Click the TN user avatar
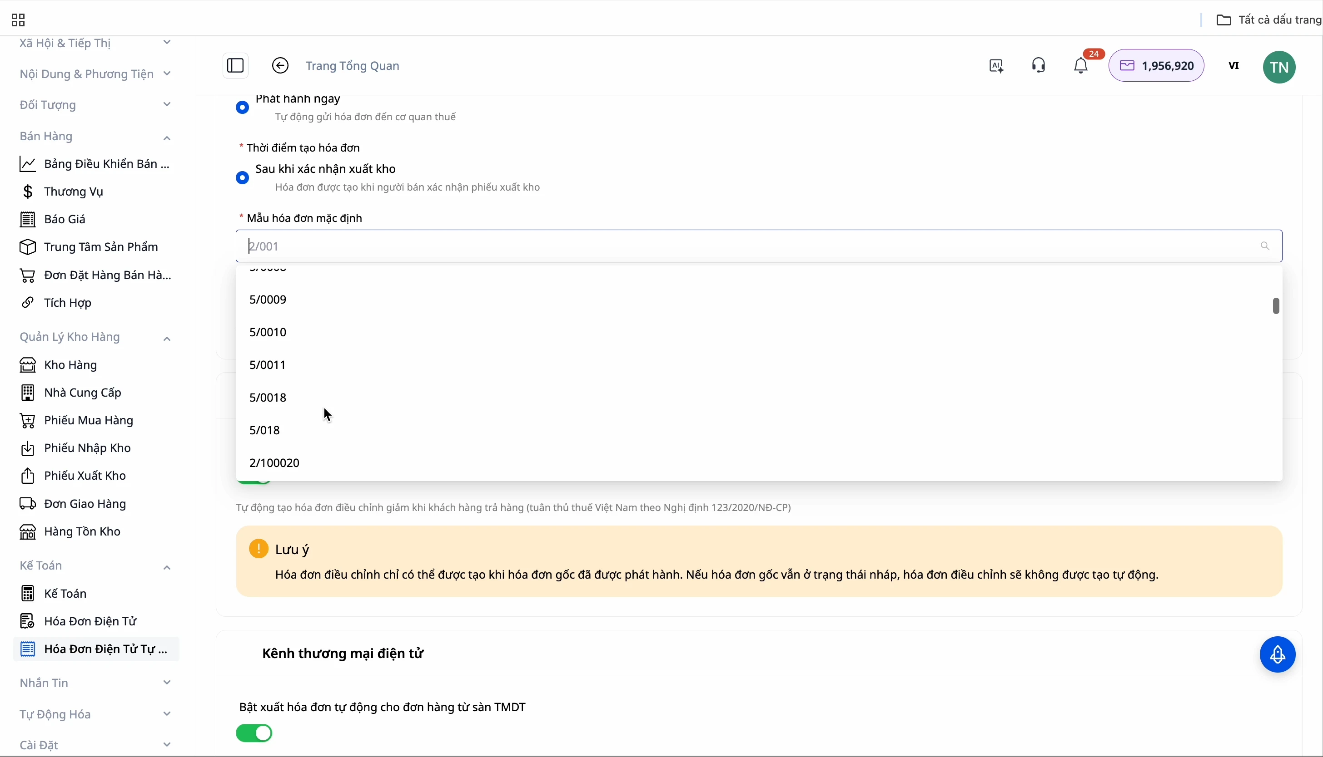This screenshot has width=1323, height=757. [1279, 67]
